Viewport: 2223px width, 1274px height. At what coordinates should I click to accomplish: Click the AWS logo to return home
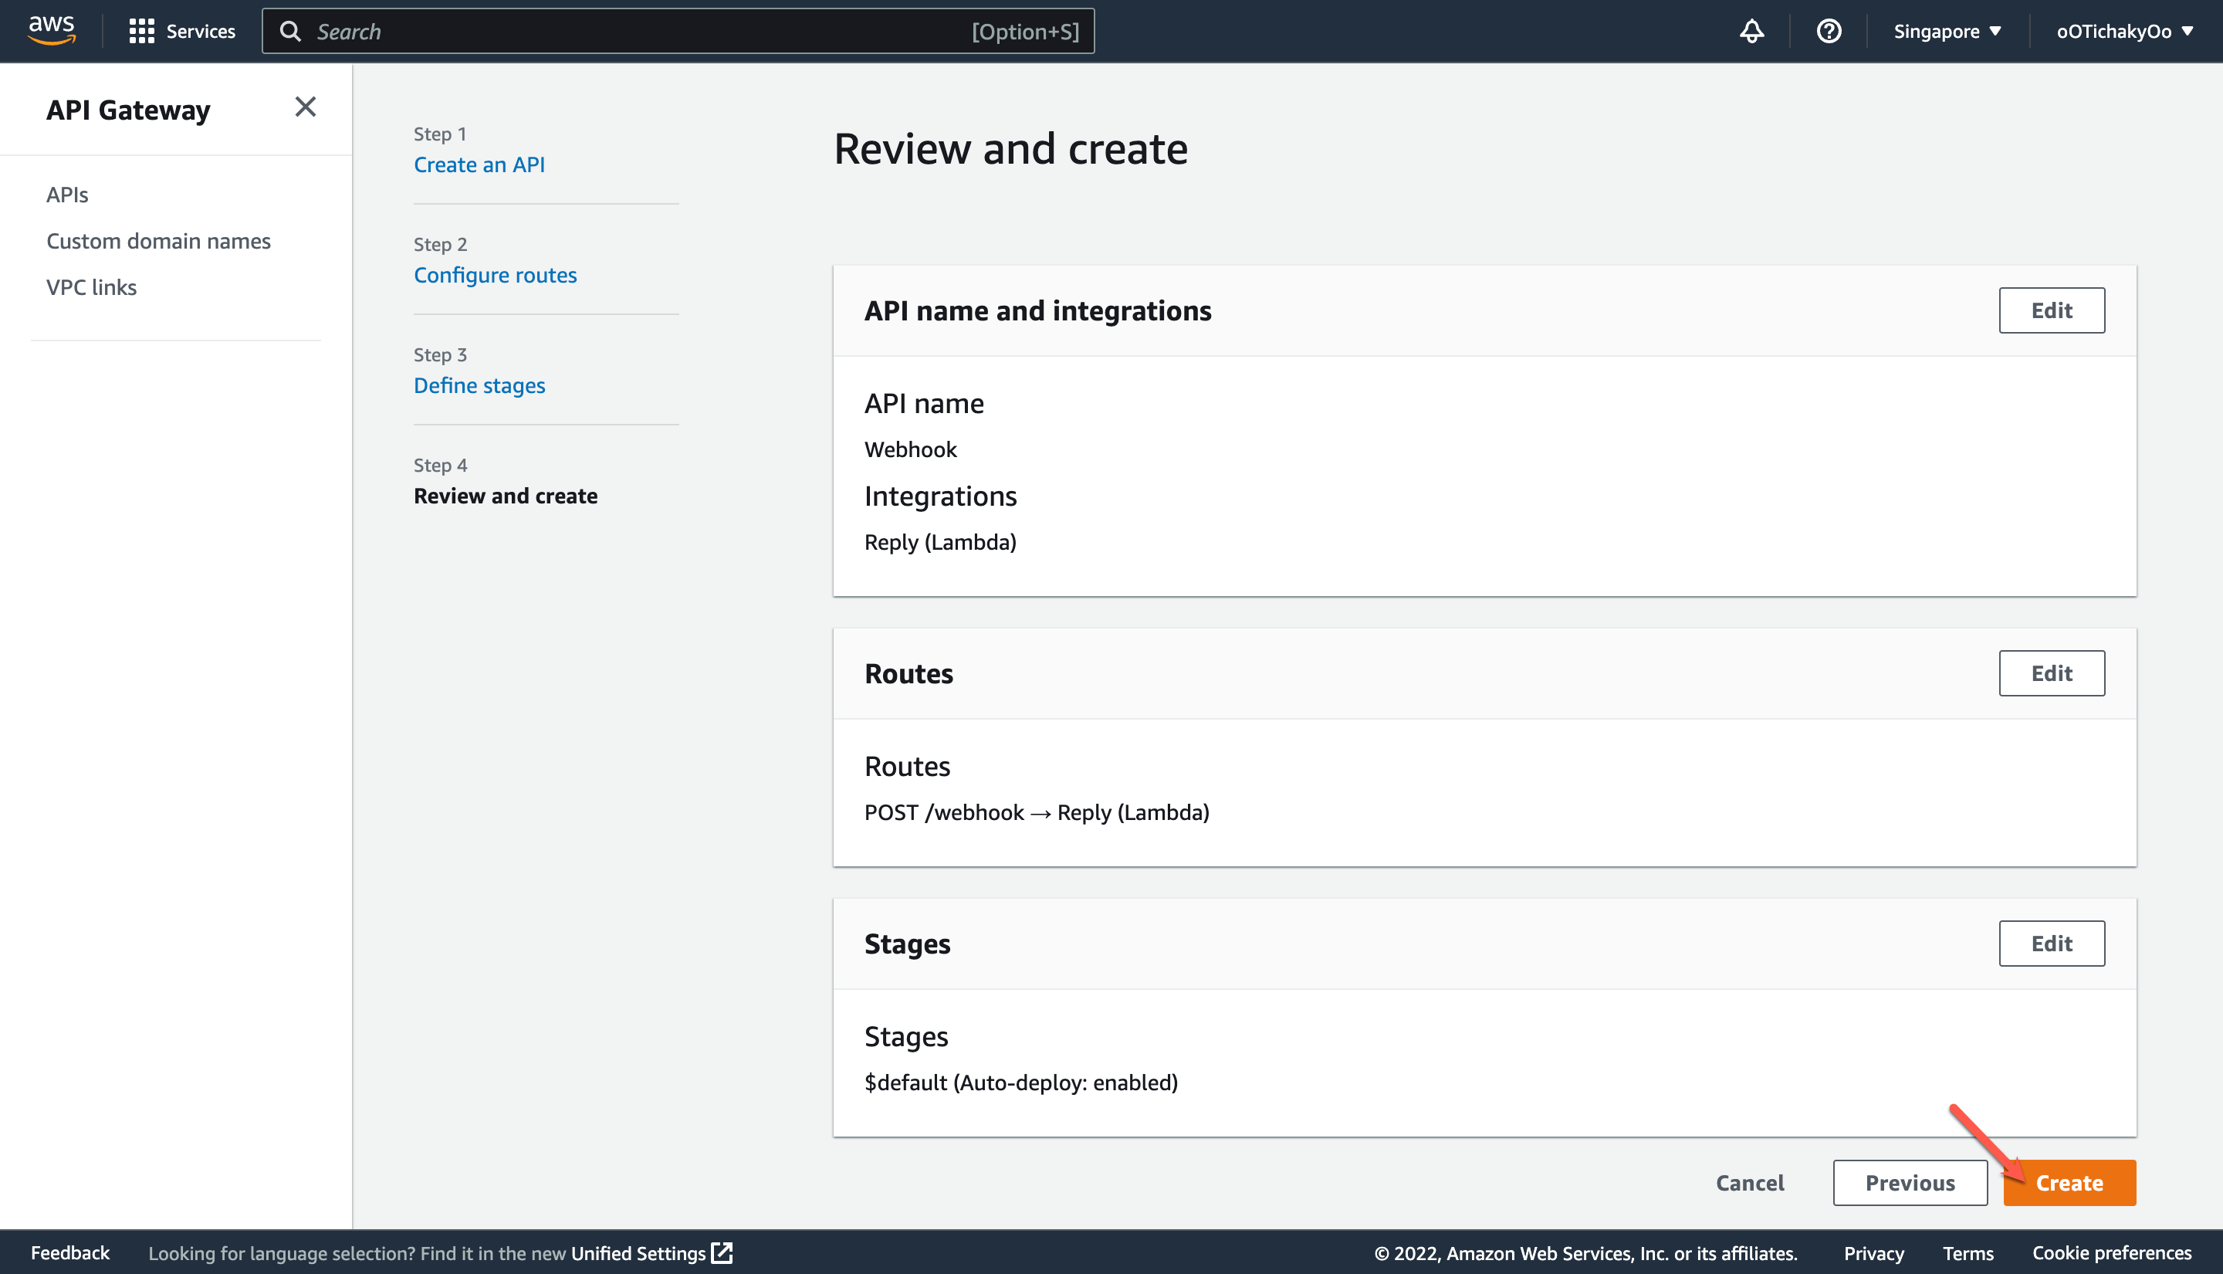(x=52, y=31)
